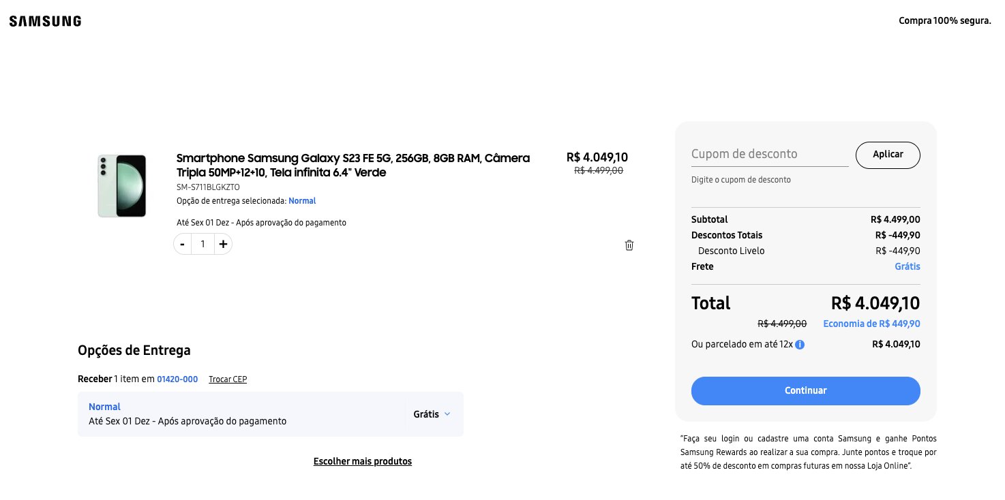Viewport: 1005px width, 500px height.
Task: Click the Galaxy S23 FE product thumbnail
Action: pos(122,186)
